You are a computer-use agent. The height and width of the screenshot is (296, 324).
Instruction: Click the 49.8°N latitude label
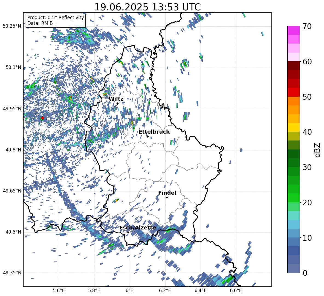(13, 150)
